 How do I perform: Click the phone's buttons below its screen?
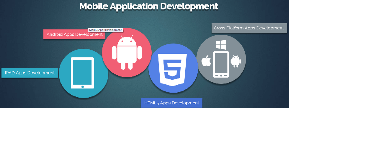point(221,76)
